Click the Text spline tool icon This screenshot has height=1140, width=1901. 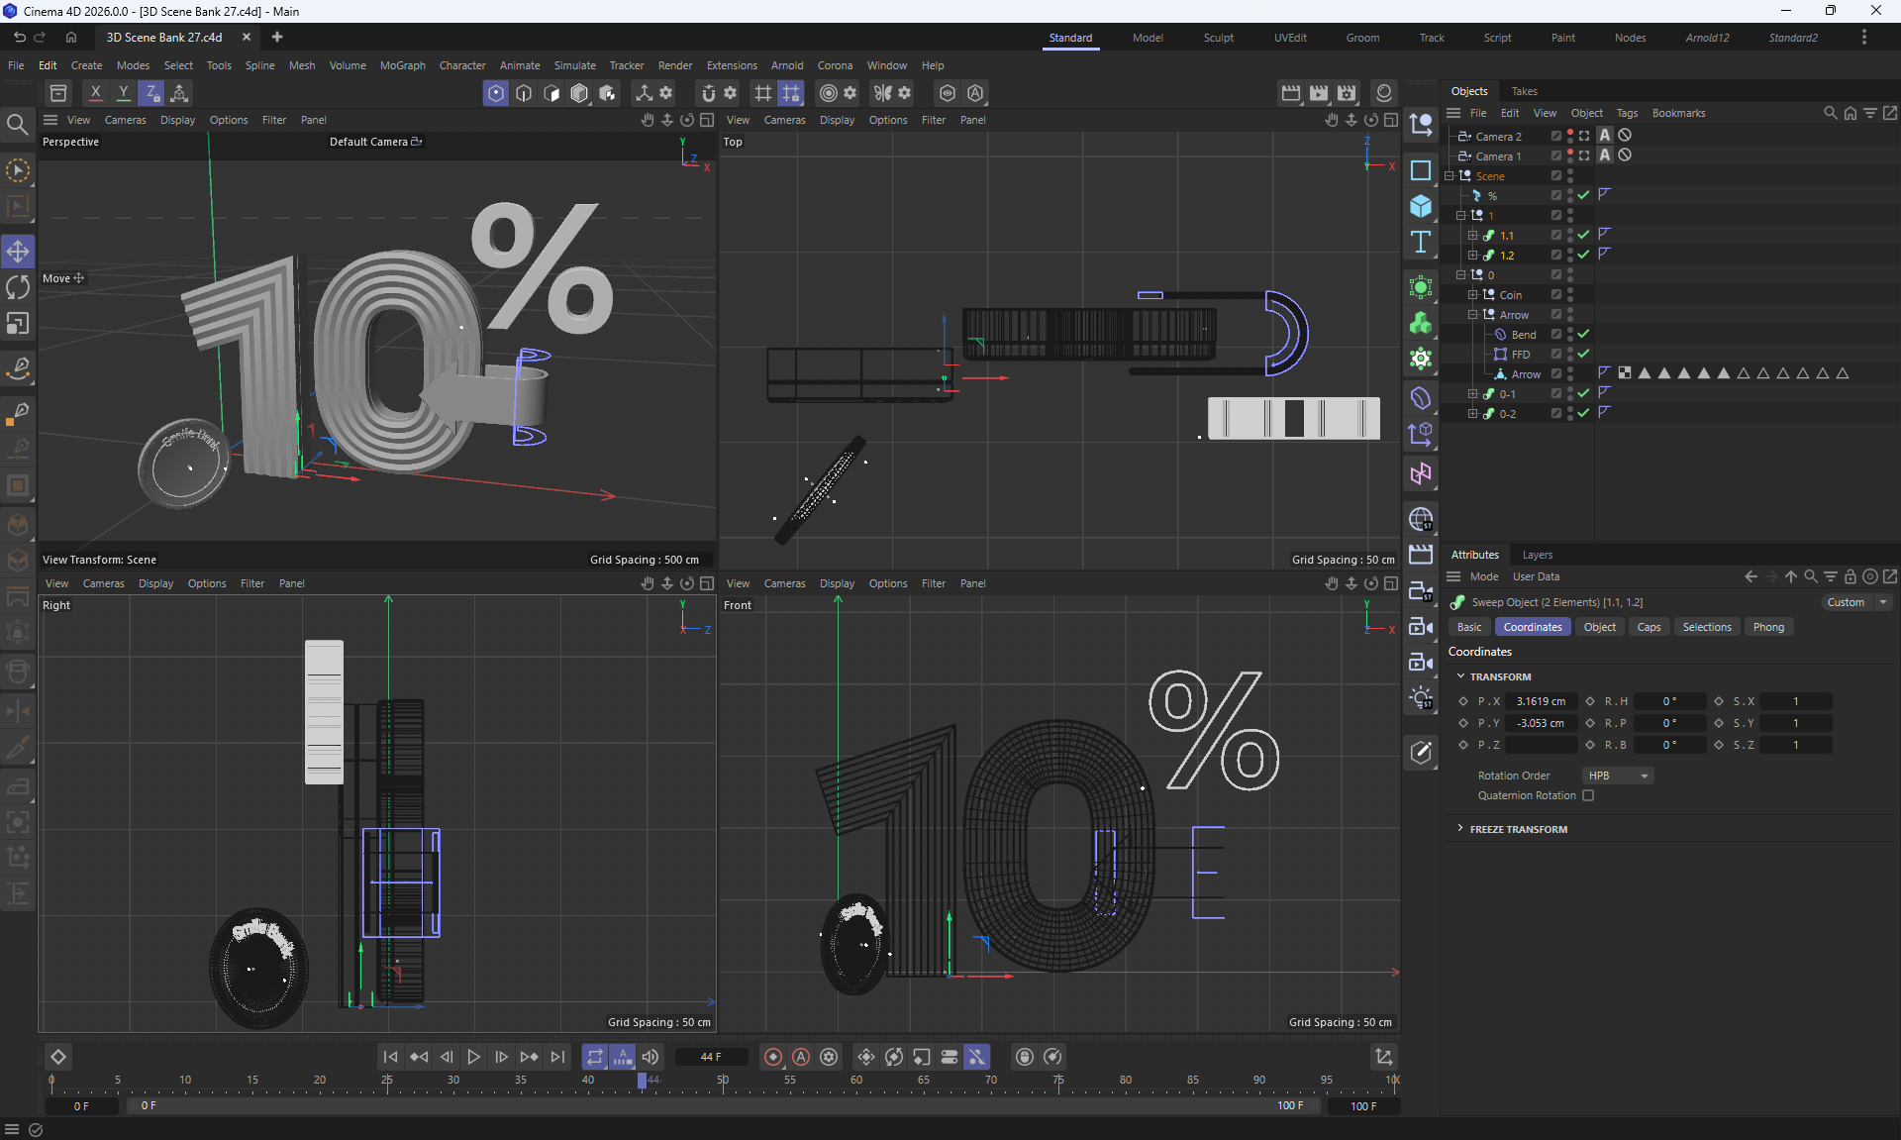[x=1421, y=242]
